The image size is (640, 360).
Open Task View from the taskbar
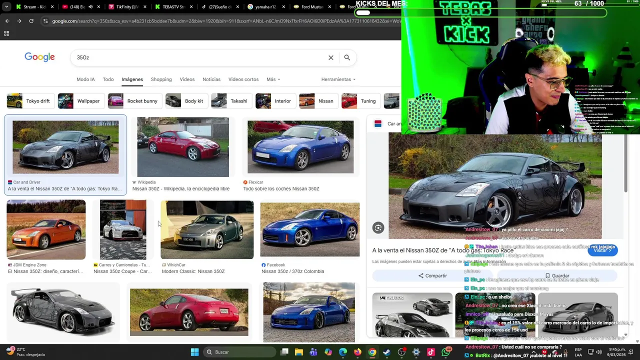(x=284, y=352)
